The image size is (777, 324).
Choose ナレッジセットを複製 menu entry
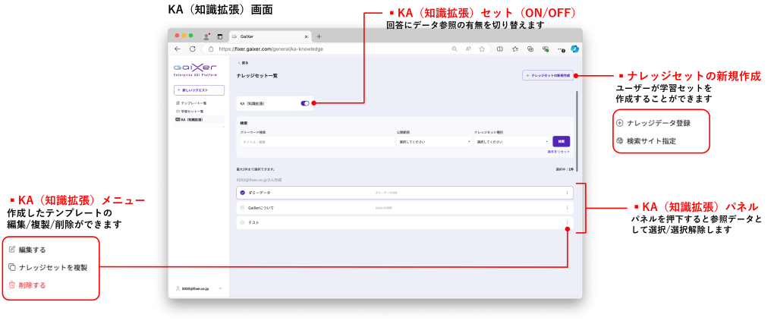tap(52, 267)
